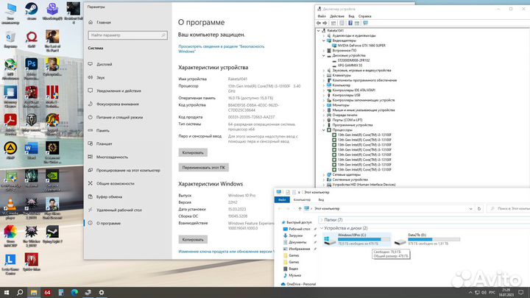Open the Вид menu in Device Manager
This screenshot has width=530, height=298.
tap(352, 16)
